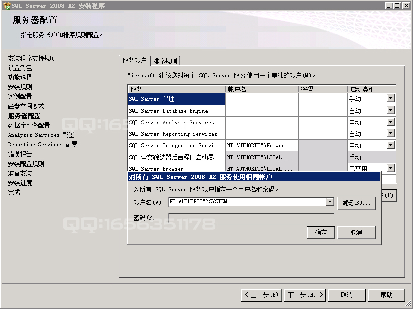Open startup type dropdown for Integration Services

(x=391, y=145)
